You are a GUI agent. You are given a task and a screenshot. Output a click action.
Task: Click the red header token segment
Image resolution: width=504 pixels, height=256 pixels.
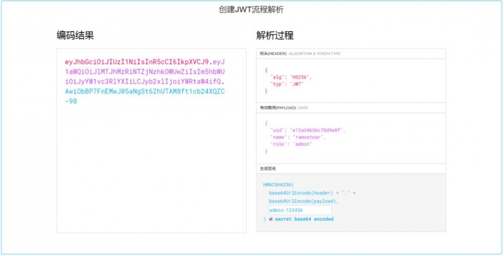137,62
